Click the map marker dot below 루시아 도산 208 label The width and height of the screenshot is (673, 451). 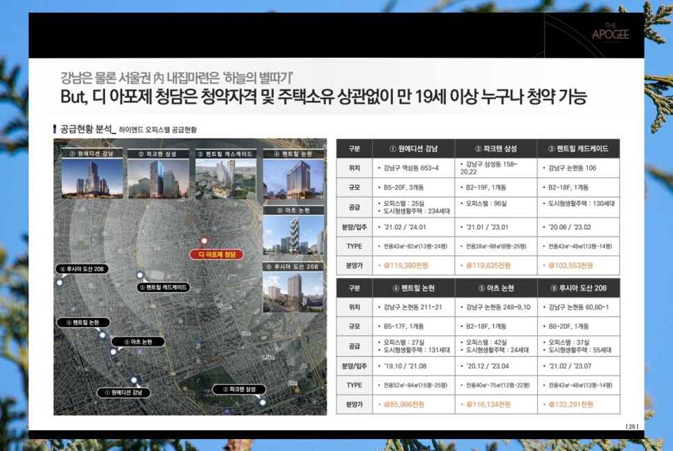tap(60, 282)
